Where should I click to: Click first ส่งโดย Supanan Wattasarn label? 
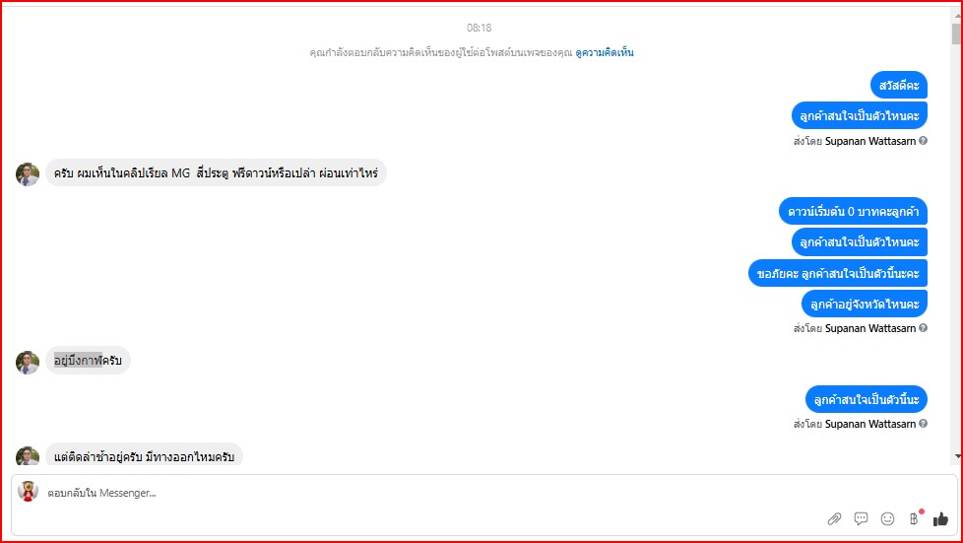pyautogui.click(x=855, y=141)
